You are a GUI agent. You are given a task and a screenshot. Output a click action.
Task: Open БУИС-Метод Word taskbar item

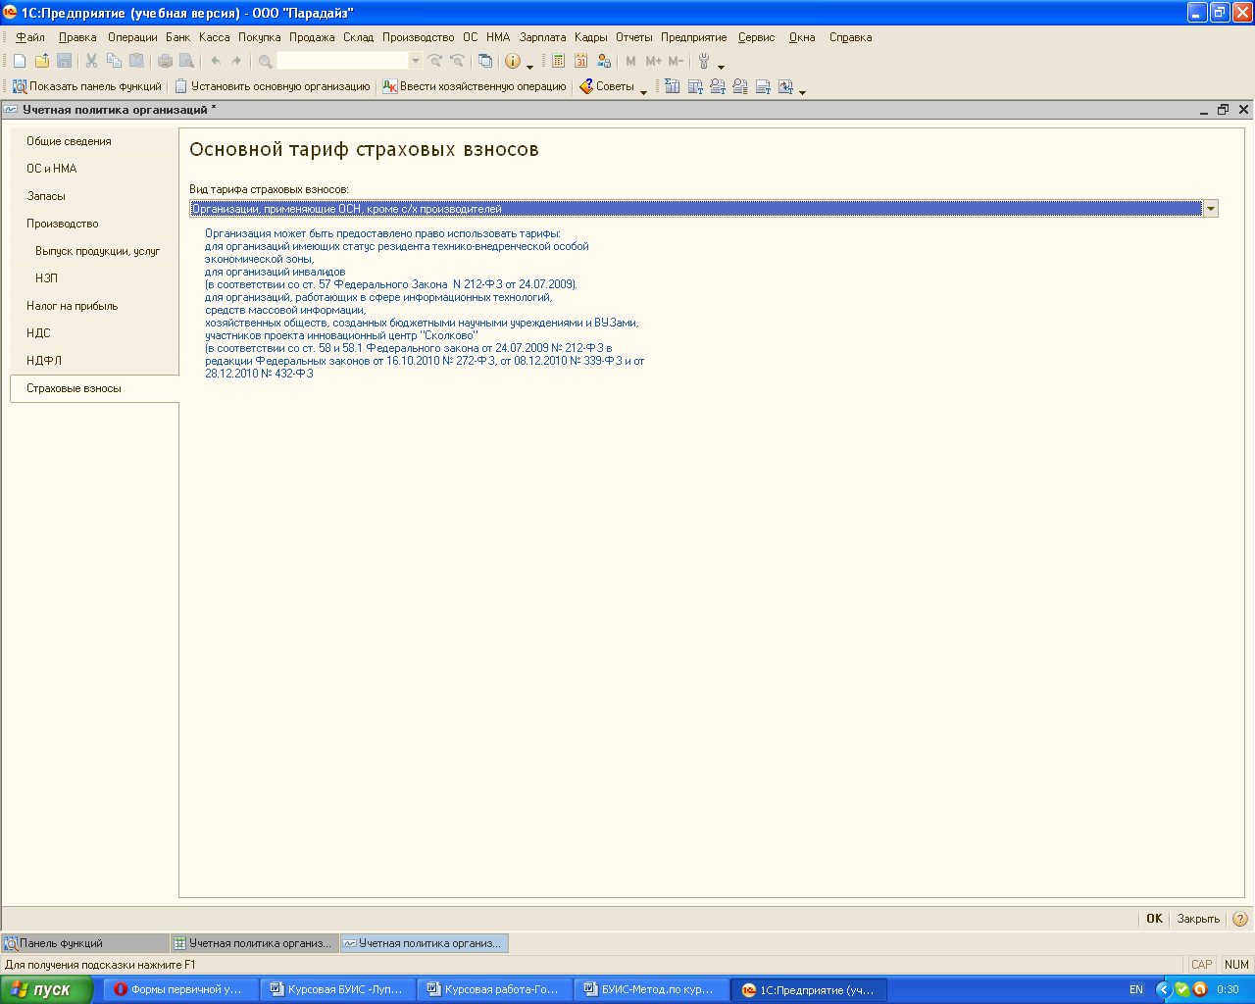(652, 989)
